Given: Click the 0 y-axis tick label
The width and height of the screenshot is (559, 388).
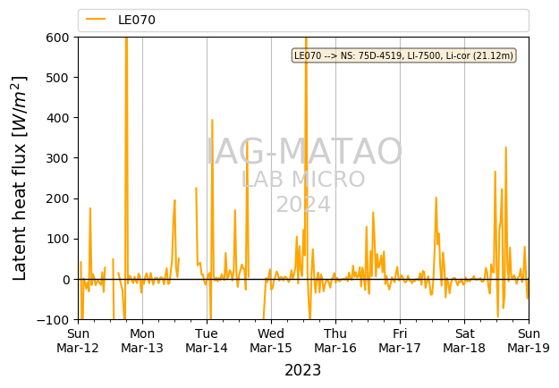Looking at the screenshot, I should coord(66,280).
